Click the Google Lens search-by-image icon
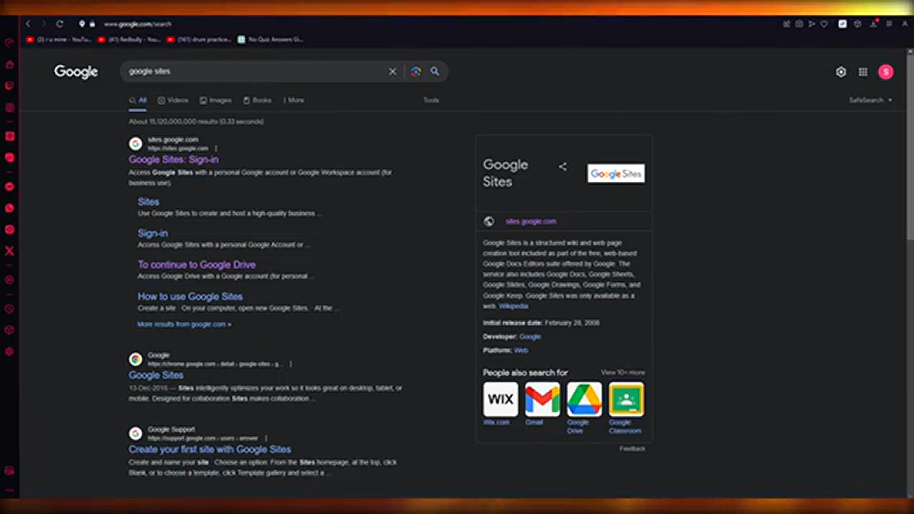 tap(416, 71)
